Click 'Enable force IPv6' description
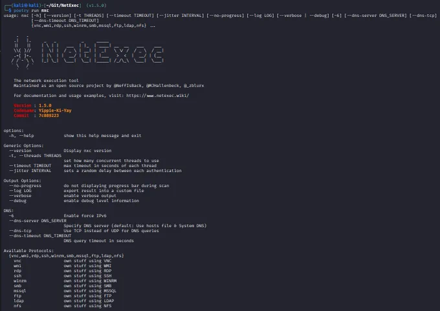This screenshot has width=440, height=311. (85, 216)
